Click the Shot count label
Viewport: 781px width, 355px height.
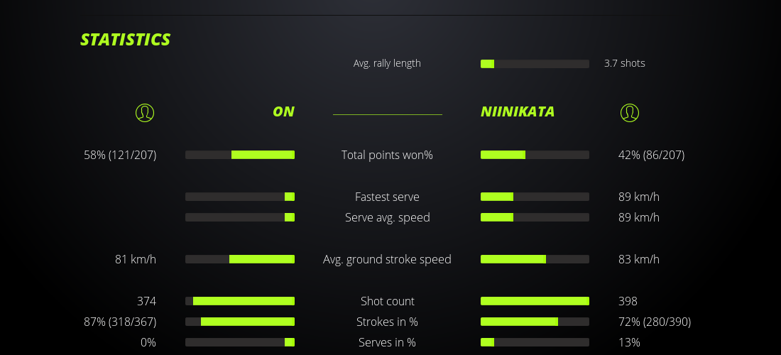click(387, 301)
